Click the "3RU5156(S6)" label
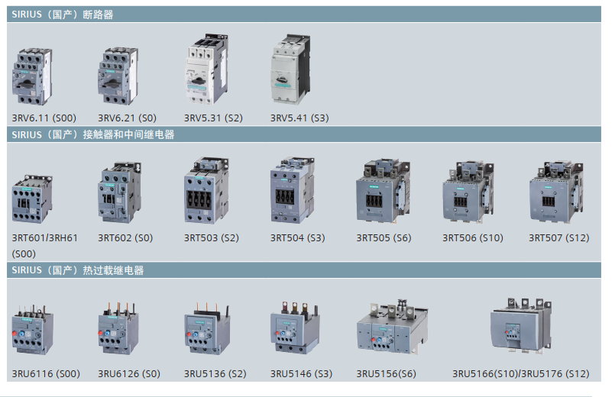 point(386,374)
